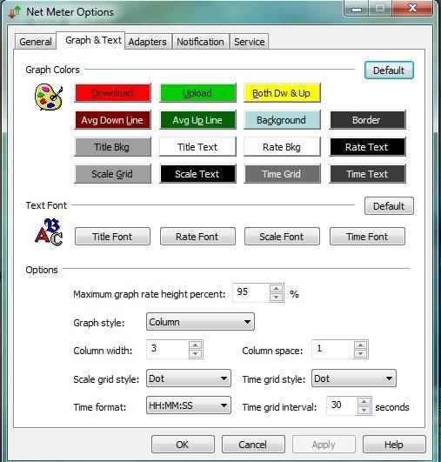This screenshot has width=441, height=462.
Task: Minimize the Net Meter Options window
Action: coord(356,9)
